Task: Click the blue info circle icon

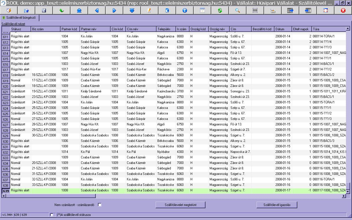Action: coord(185,10)
